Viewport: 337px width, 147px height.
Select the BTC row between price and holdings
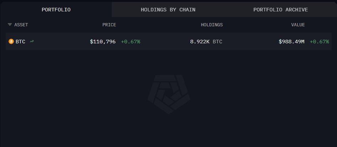164,42
